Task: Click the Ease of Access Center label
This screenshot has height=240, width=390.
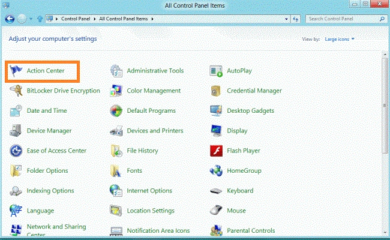Action: tap(56, 151)
